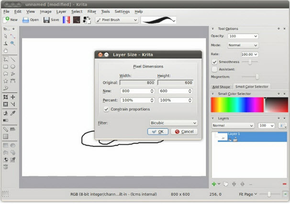Viewport: 290px width, 204px height.
Task: Select the freehand brush tool
Action: coord(6,59)
